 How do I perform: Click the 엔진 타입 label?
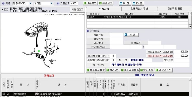pyautogui.click(x=168, y=60)
